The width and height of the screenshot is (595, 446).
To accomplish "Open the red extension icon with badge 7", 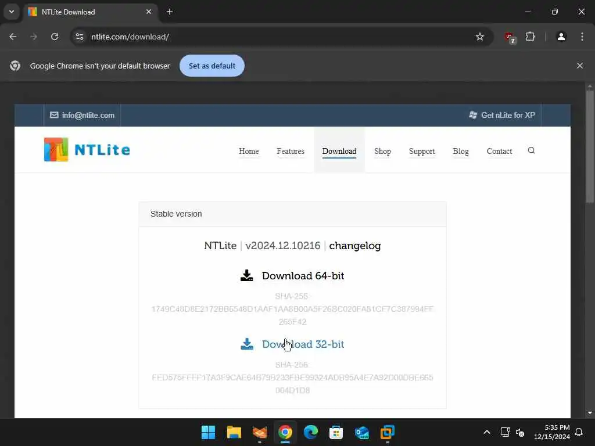I will tap(510, 38).
